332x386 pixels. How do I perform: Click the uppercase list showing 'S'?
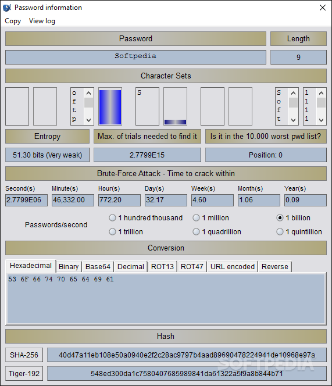pos(147,106)
